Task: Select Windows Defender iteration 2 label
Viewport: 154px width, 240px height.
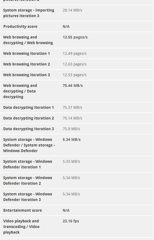Action: (27, 181)
